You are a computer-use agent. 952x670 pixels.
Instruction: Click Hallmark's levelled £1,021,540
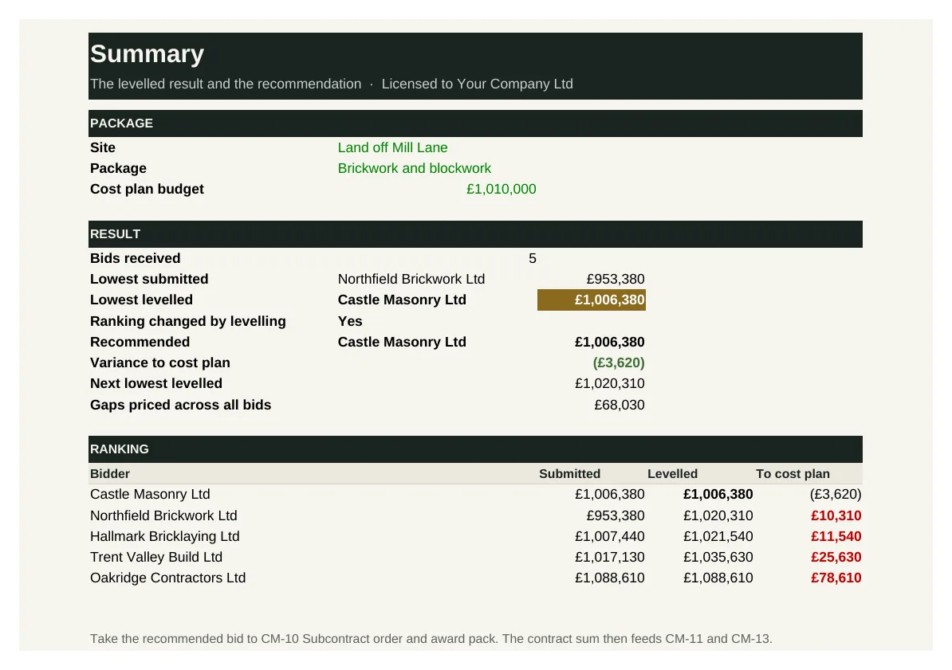[718, 536]
